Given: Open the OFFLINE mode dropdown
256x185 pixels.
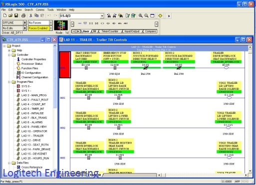Looking at the screenshot, I should pos(25,22).
